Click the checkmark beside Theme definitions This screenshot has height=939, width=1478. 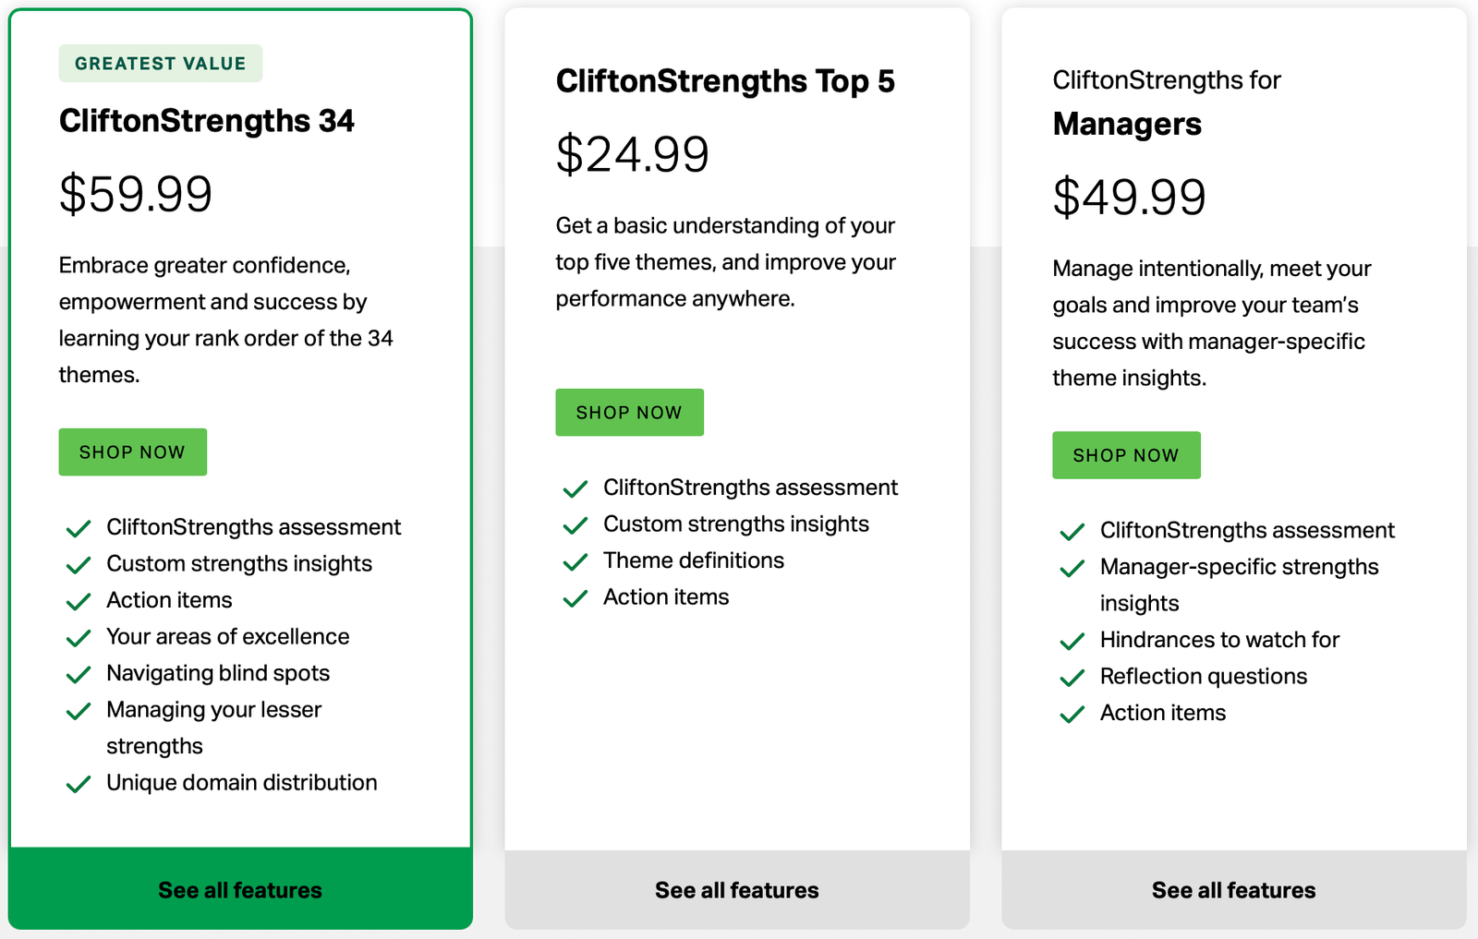click(575, 561)
